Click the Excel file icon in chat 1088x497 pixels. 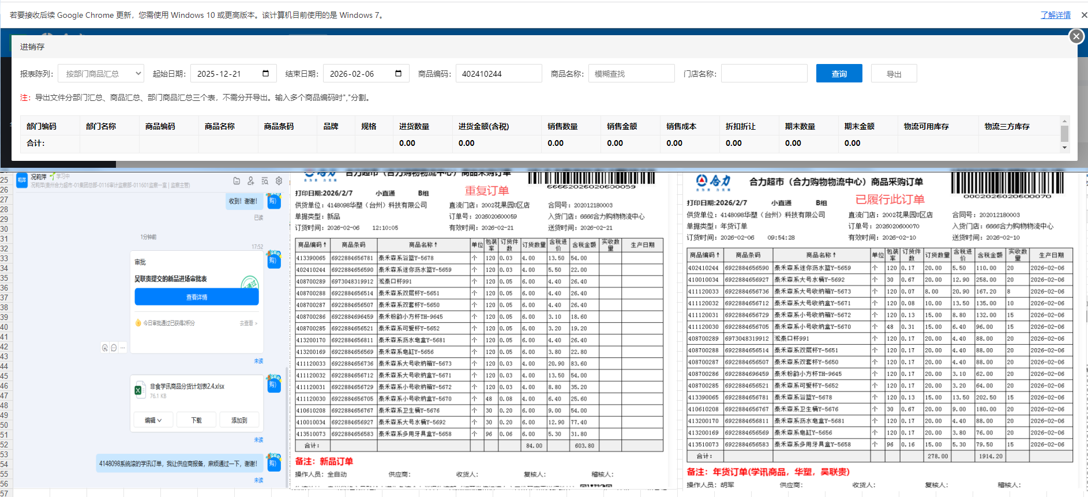(x=138, y=390)
